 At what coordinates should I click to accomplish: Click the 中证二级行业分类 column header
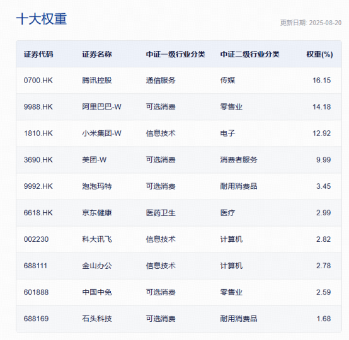coord(249,54)
